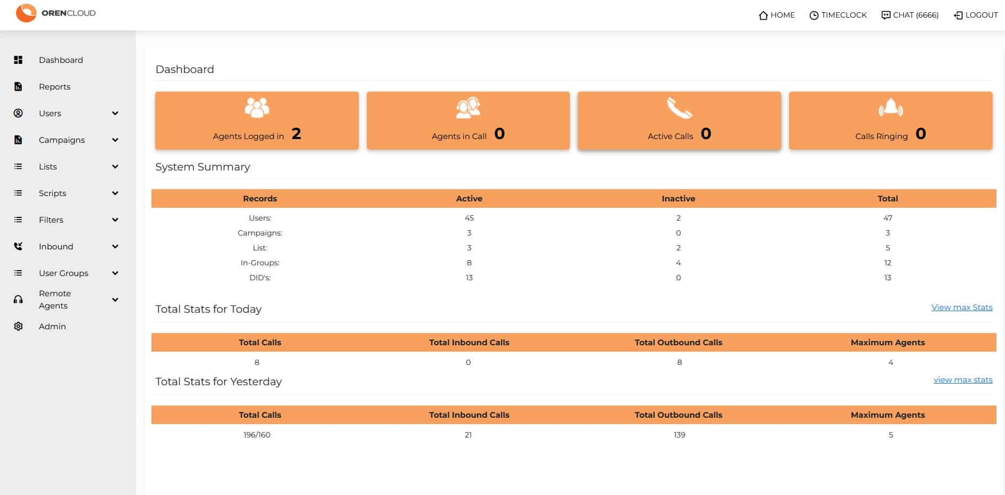Click the Inactive column header
The image size is (1005, 495).
point(678,199)
